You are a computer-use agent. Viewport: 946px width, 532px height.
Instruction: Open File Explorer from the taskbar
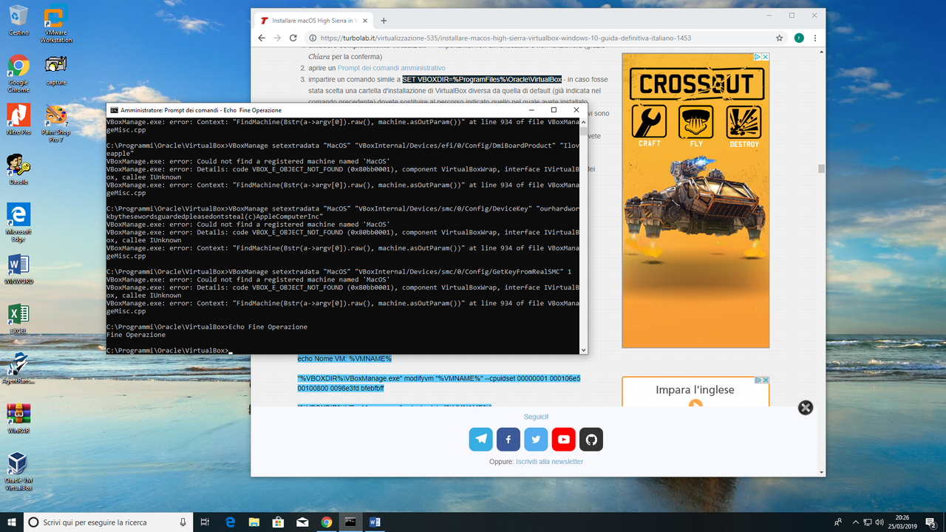click(x=254, y=522)
